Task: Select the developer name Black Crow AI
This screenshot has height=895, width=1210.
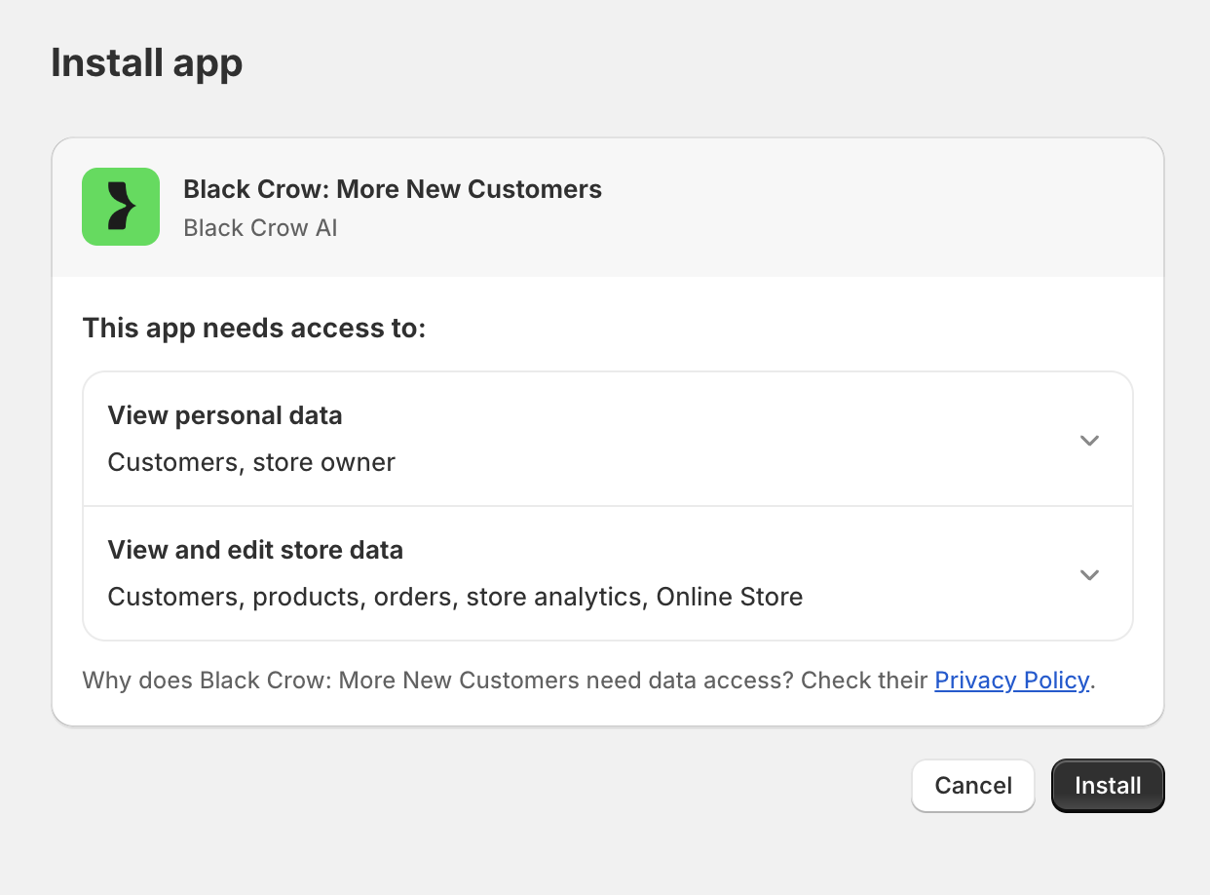Action: coord(260,227)
